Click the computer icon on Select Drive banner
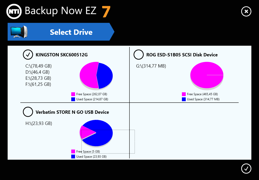This screenshot has width=259, height=180. [19, 32]
